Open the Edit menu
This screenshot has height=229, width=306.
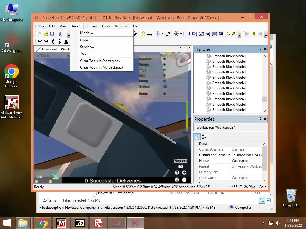click(x=52, y=26)
